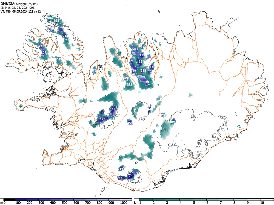Click the 500–600 m legend swatch
The height and width of the screenshot is (205, 274).
click(68, 200)
